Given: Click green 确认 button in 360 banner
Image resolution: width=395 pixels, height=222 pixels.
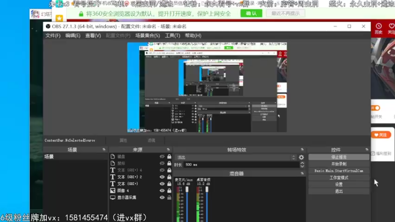Looking at the screenshot, I should point(251,13).
